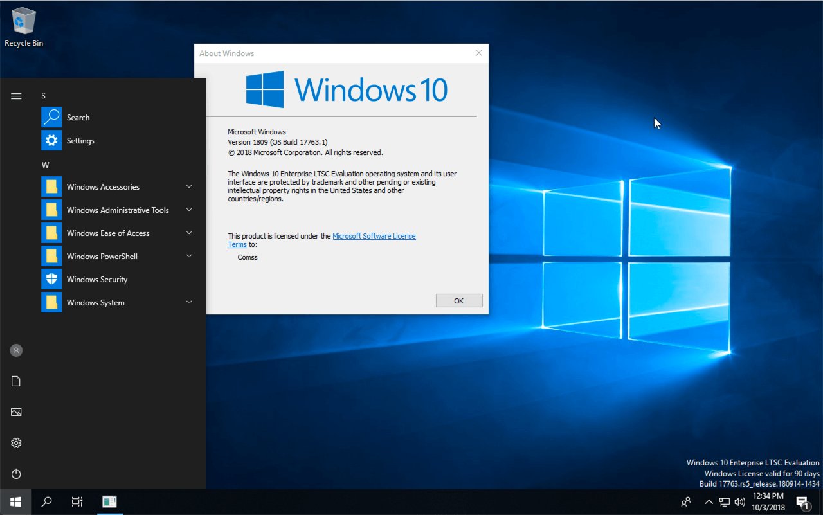The width and height of the screenshot is (823, 515).
Task: Click the Power icon in Start menu
Action: pos(16,474)
